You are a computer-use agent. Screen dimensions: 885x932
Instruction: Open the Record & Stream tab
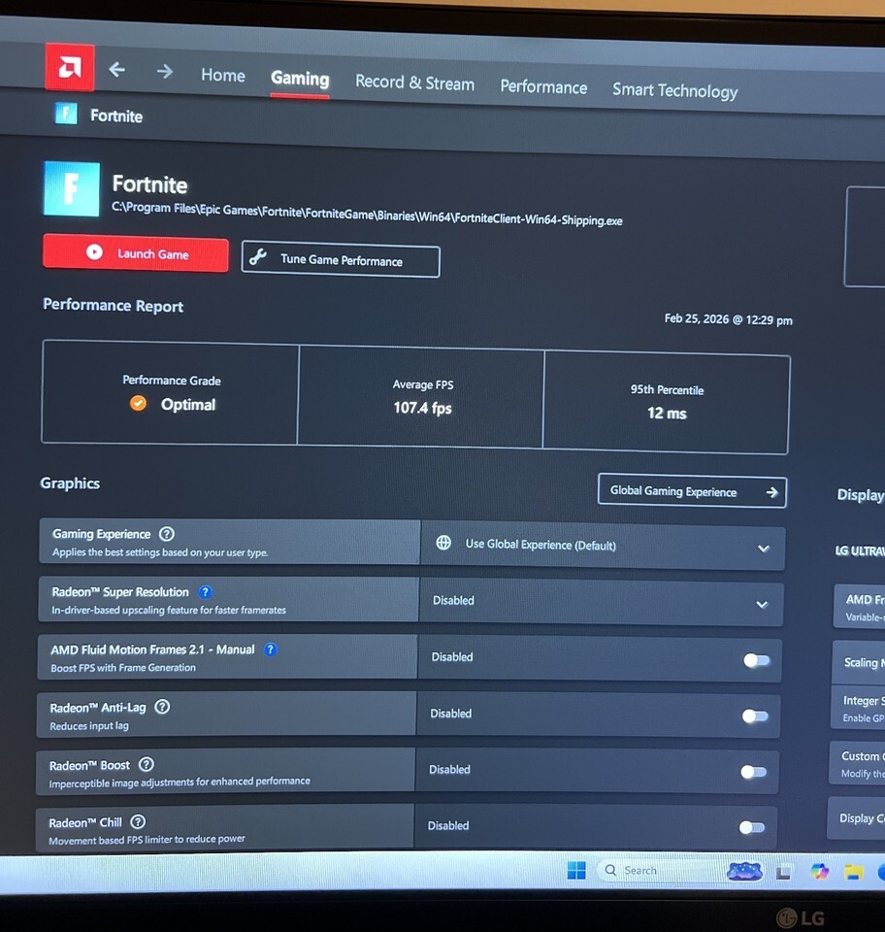tap(414, 83)
